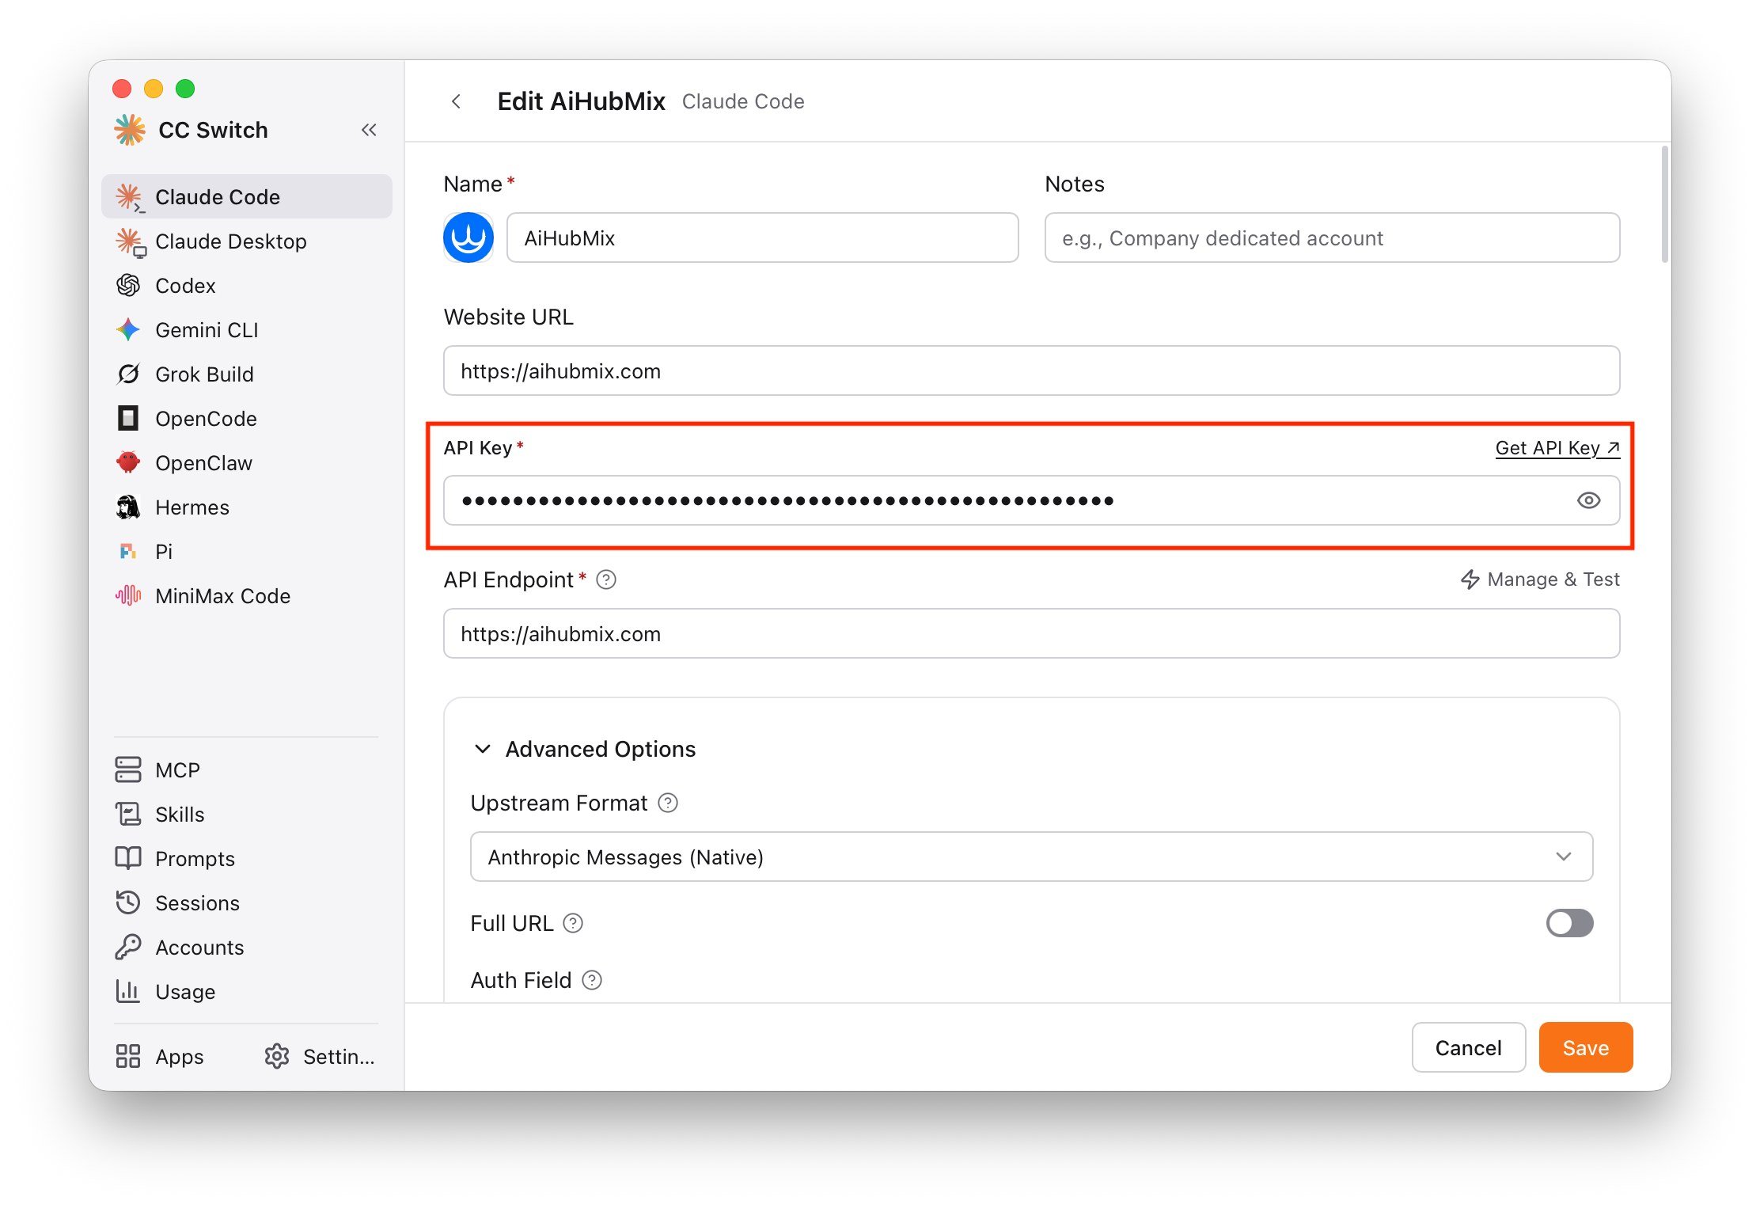Select MiniMax Code in sidebar
The image size is (1760, 1208).
[x=247, y=595]
